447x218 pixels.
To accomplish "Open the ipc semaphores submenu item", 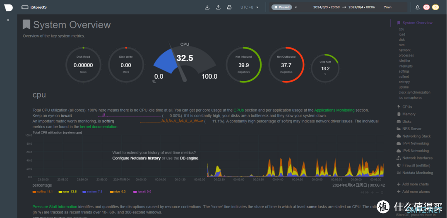I will 410,98.
